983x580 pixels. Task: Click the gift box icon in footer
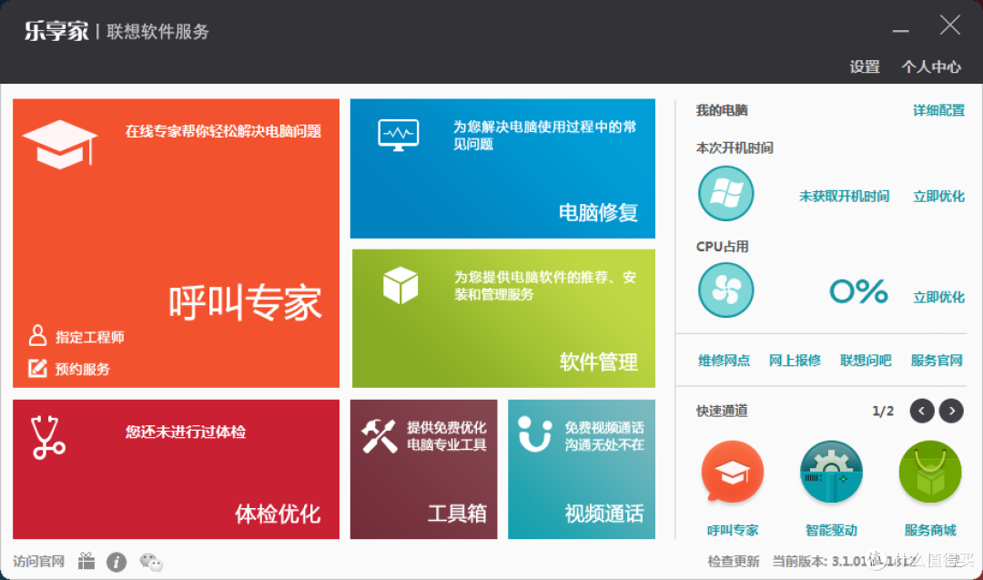[86, 561]
